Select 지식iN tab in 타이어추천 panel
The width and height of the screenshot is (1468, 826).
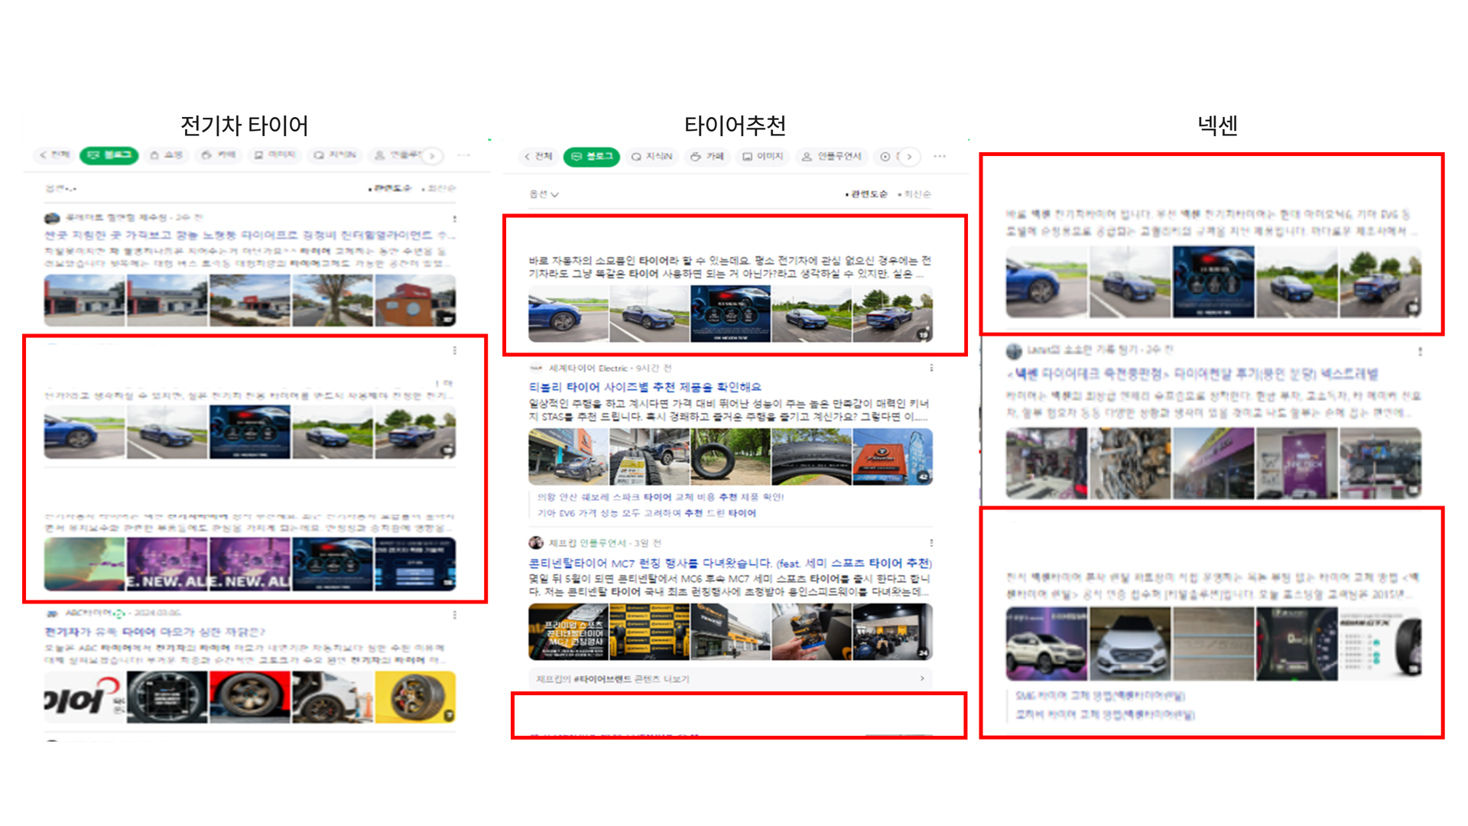pos(651,157)
